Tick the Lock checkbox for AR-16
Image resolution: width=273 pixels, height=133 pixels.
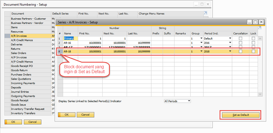[253, 43]
